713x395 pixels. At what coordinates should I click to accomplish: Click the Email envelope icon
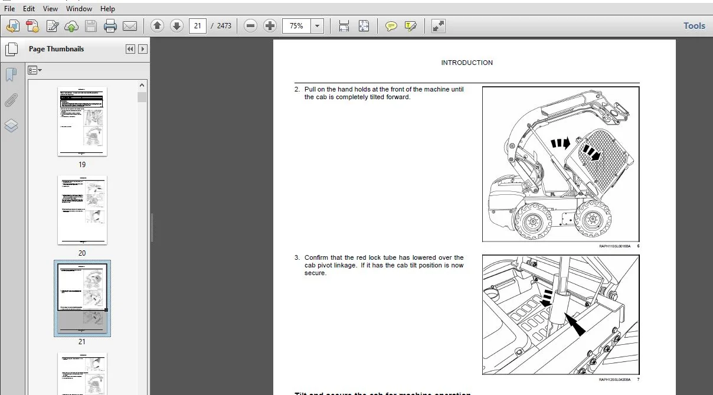coord(130,26)
